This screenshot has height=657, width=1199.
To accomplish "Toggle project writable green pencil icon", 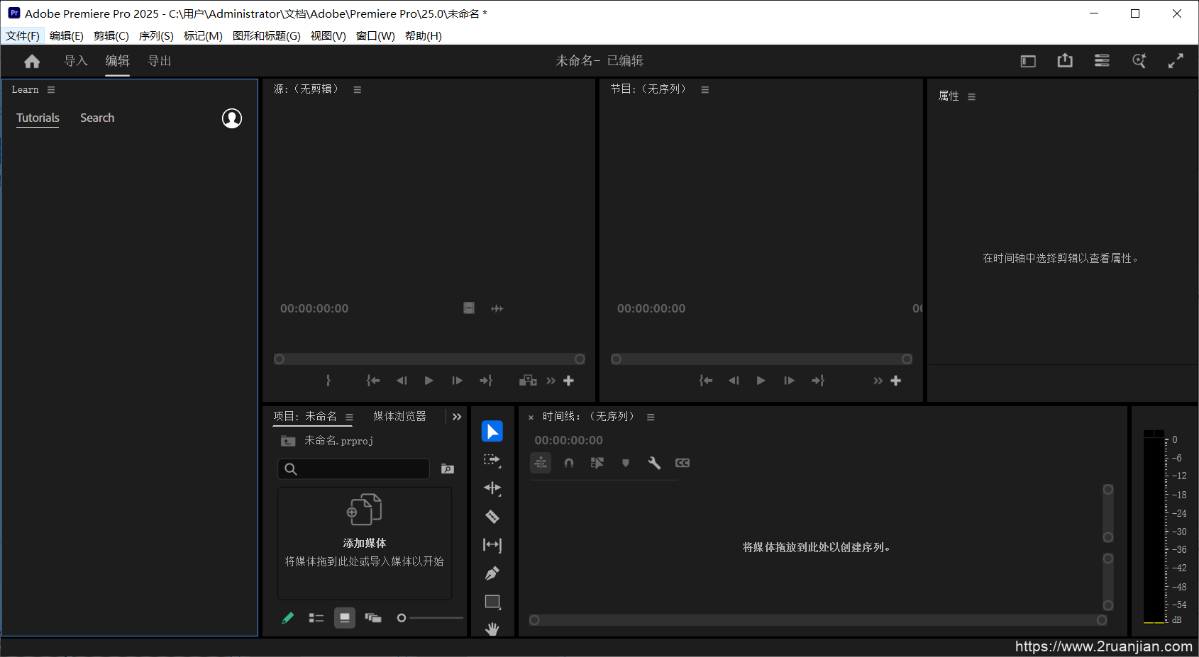I will 287,618.
